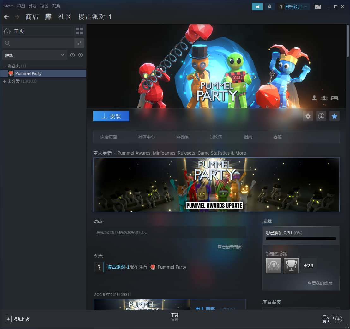Click the plus icon for 添加游戏
The image size is (350, 329).
click(x=8, y=319)
